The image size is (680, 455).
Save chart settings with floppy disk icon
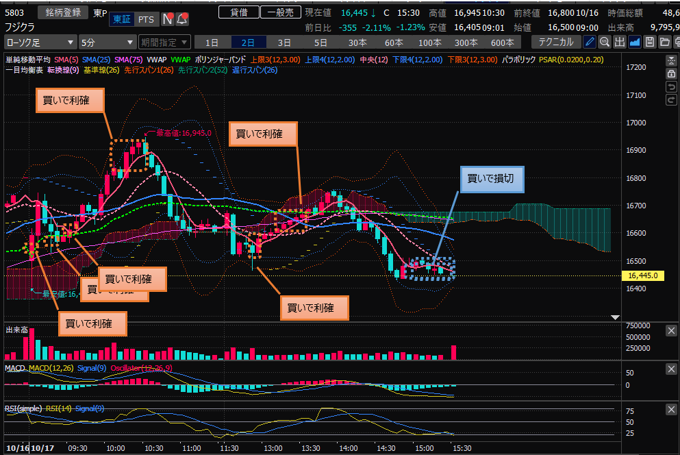pos(649,42)
